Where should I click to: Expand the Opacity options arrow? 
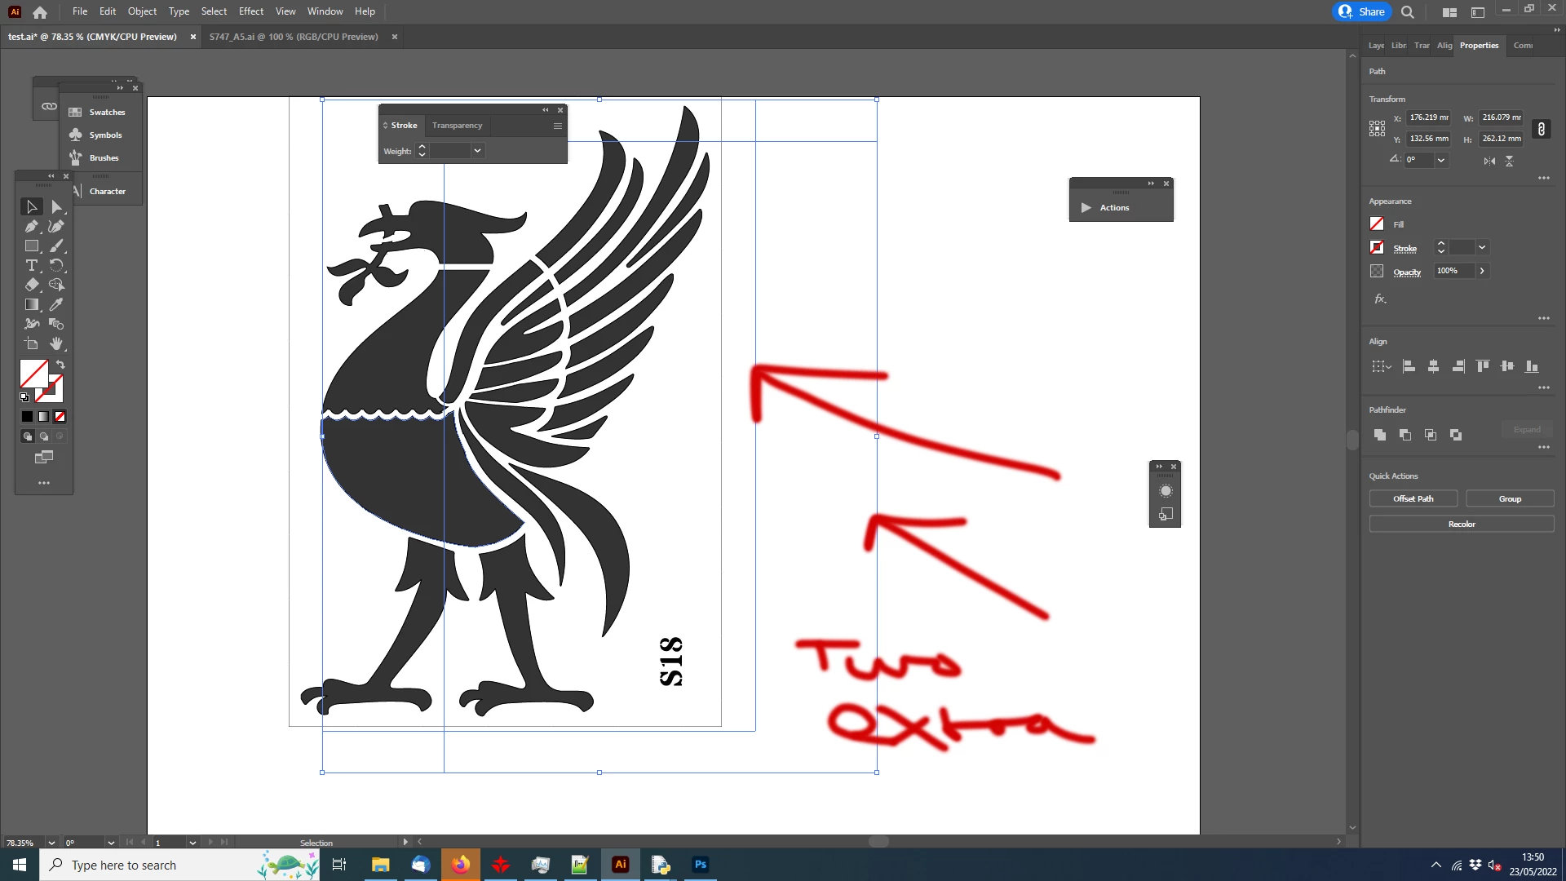(1482, 271)
